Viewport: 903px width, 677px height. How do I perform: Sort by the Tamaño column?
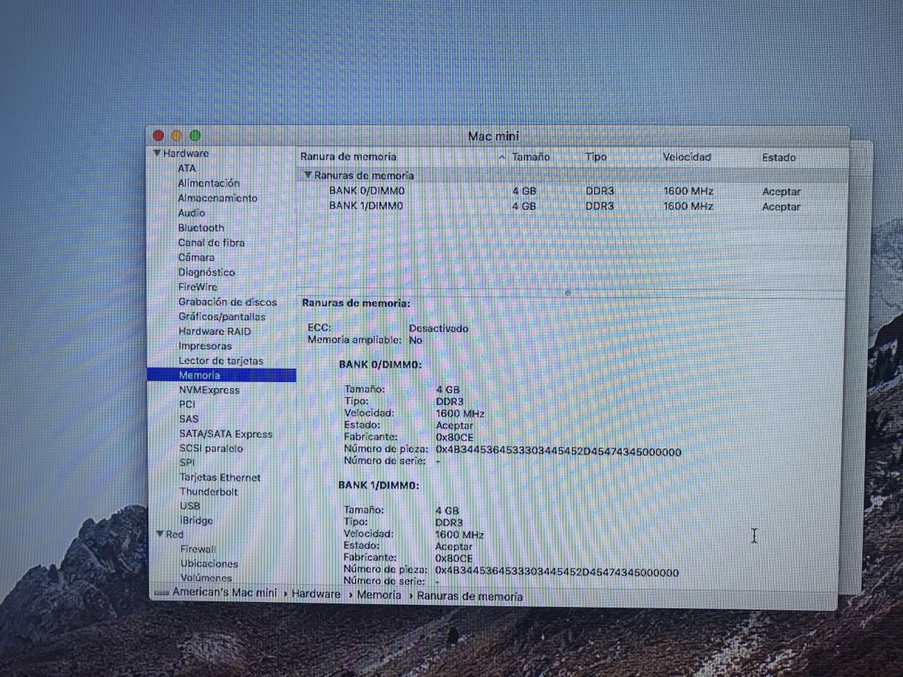point(531,157)
